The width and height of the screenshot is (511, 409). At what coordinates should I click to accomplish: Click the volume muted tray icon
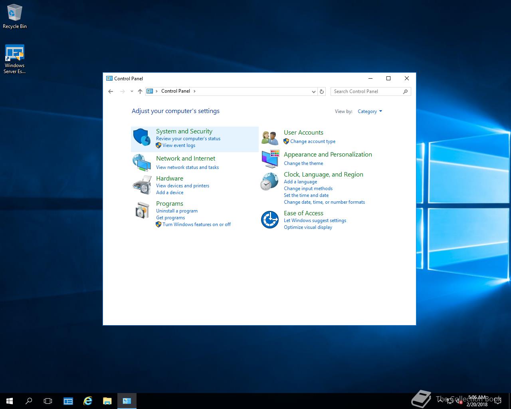coord(460,401)
